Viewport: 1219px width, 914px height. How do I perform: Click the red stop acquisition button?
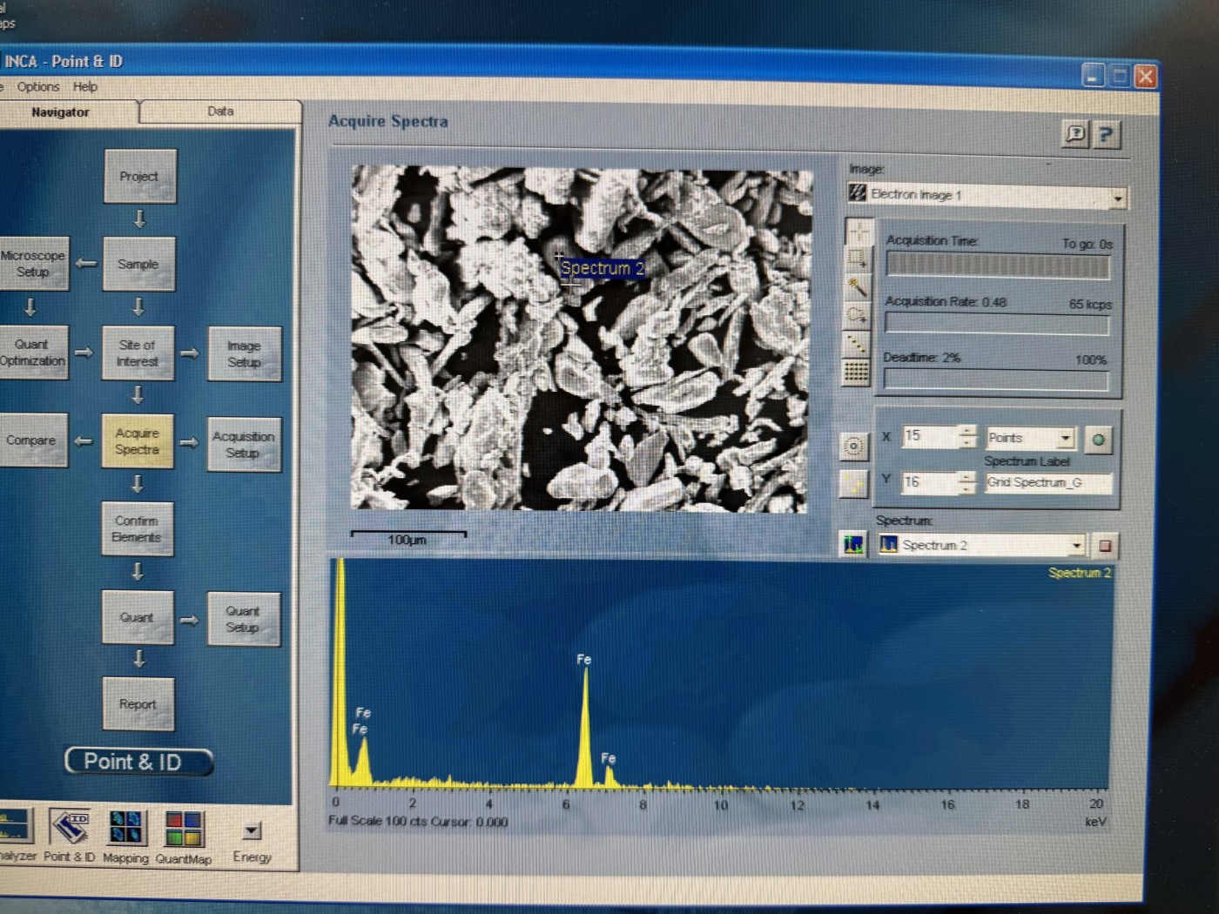coord(1105,546)
